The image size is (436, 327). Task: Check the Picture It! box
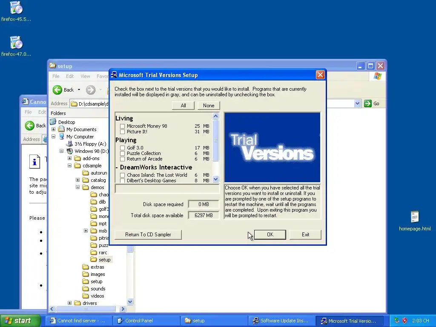122,132
